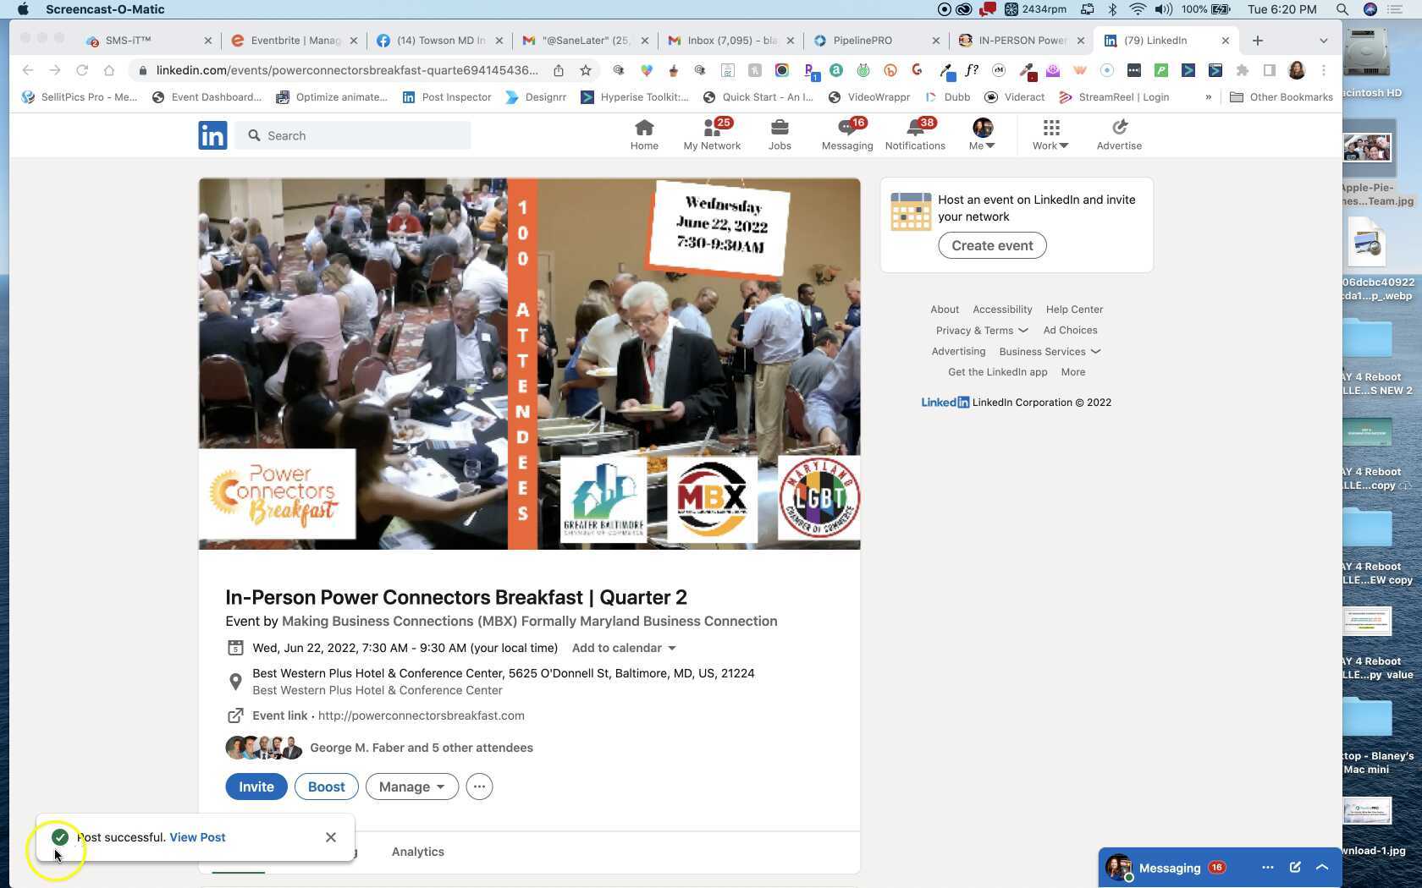
Task: Expand the Manage dropdown
Action: tap(411, 787)
